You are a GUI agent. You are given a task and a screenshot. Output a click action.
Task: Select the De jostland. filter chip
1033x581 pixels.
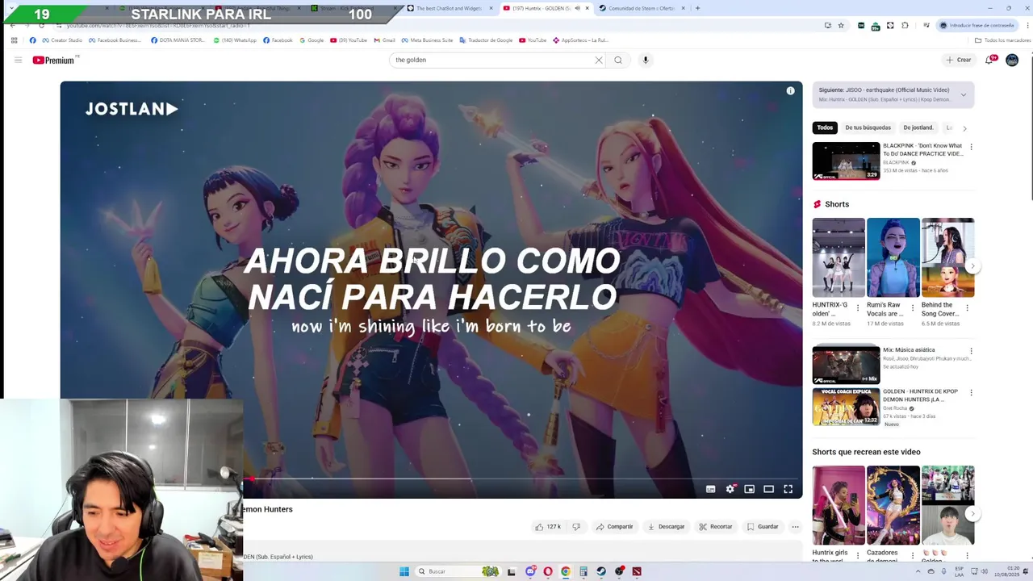[918, 127]
